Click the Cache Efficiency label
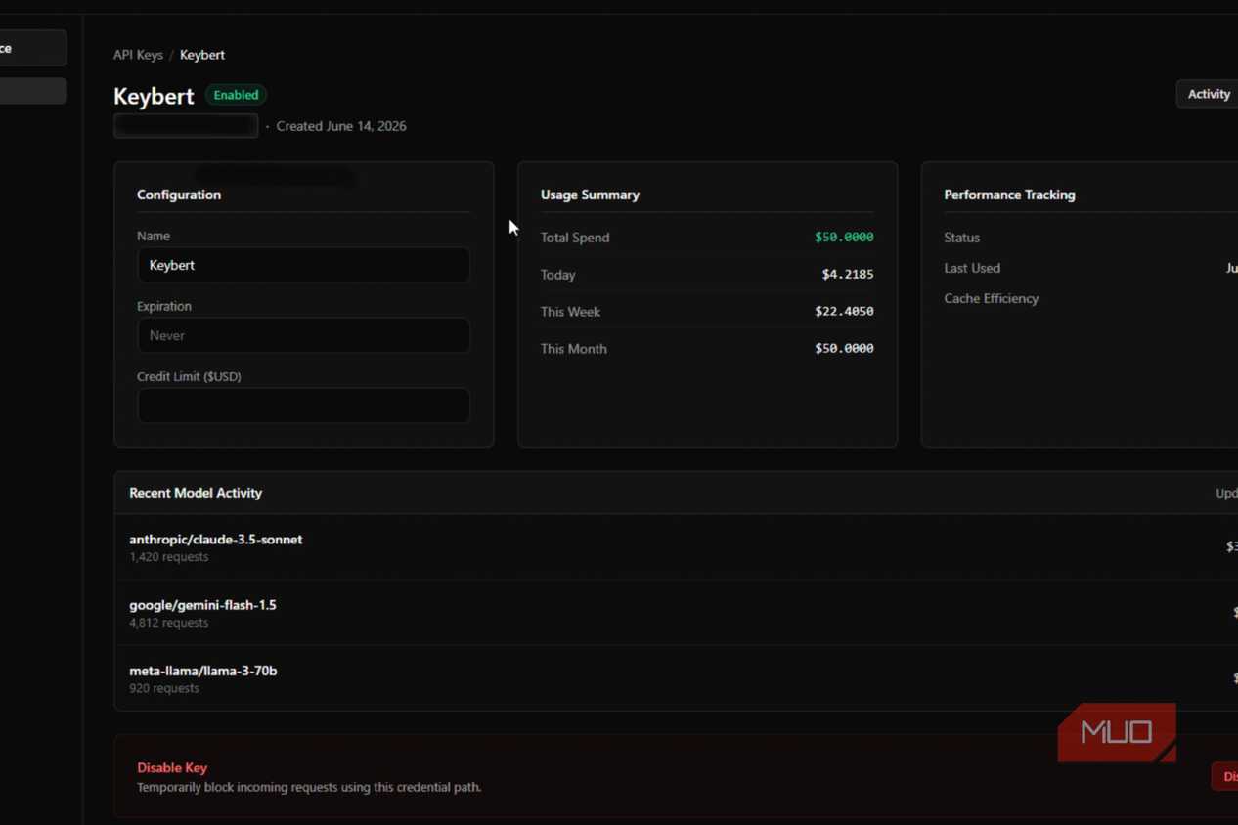Viewport: 1238px width, 825px height. coord(992,298)
